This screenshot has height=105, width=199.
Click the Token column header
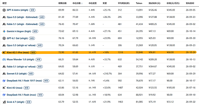[139, 3]
